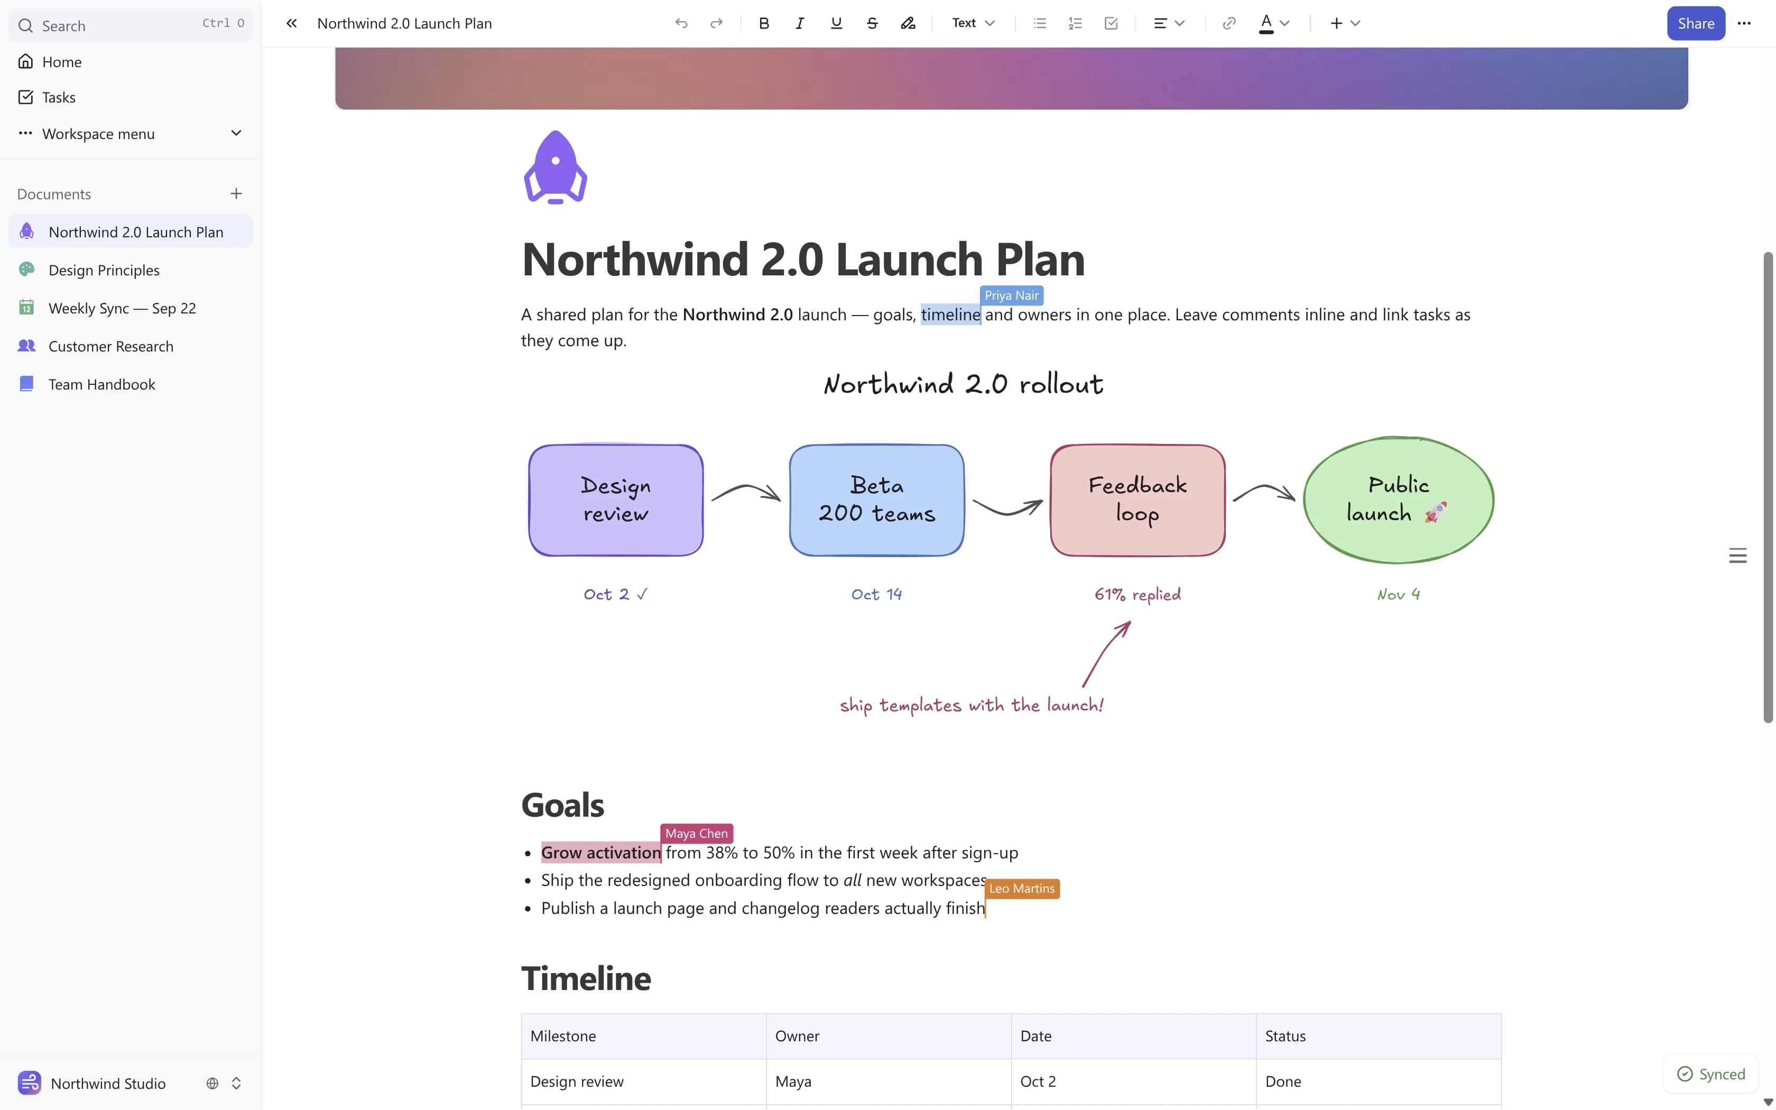Click the scroll-down arrow at scrollbar bottom
Viewport: 1776px width, 1110px height.
pyautogui.click(x=1768, y=1102)
